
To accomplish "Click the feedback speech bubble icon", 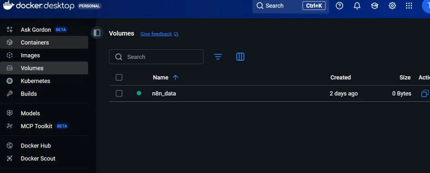I will pos(176,34).
